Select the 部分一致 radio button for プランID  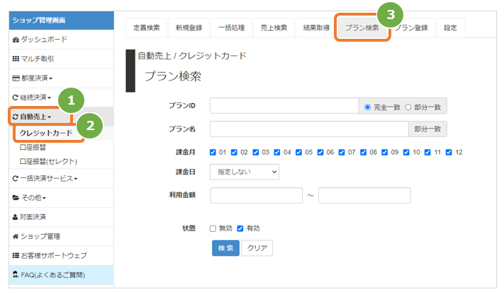[x=408, y=107]
